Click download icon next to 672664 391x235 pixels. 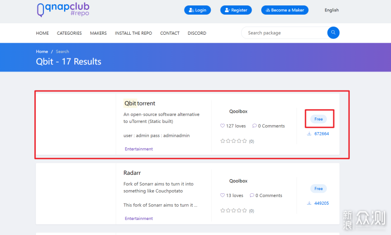click(x=309, y=134)
